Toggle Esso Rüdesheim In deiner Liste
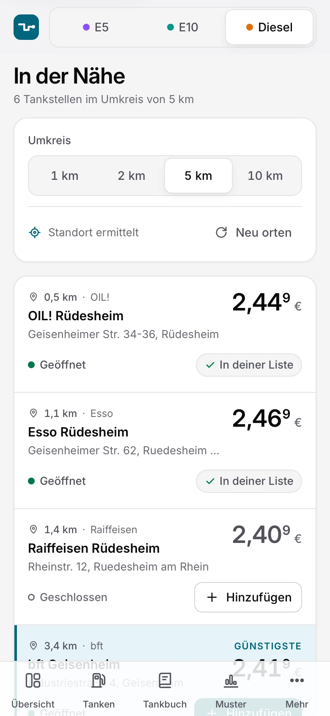This screenshot has width=330, height=716. click(249, 481)
